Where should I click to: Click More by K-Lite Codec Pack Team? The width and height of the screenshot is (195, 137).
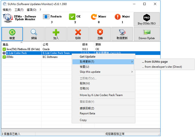tap(101, 95)
